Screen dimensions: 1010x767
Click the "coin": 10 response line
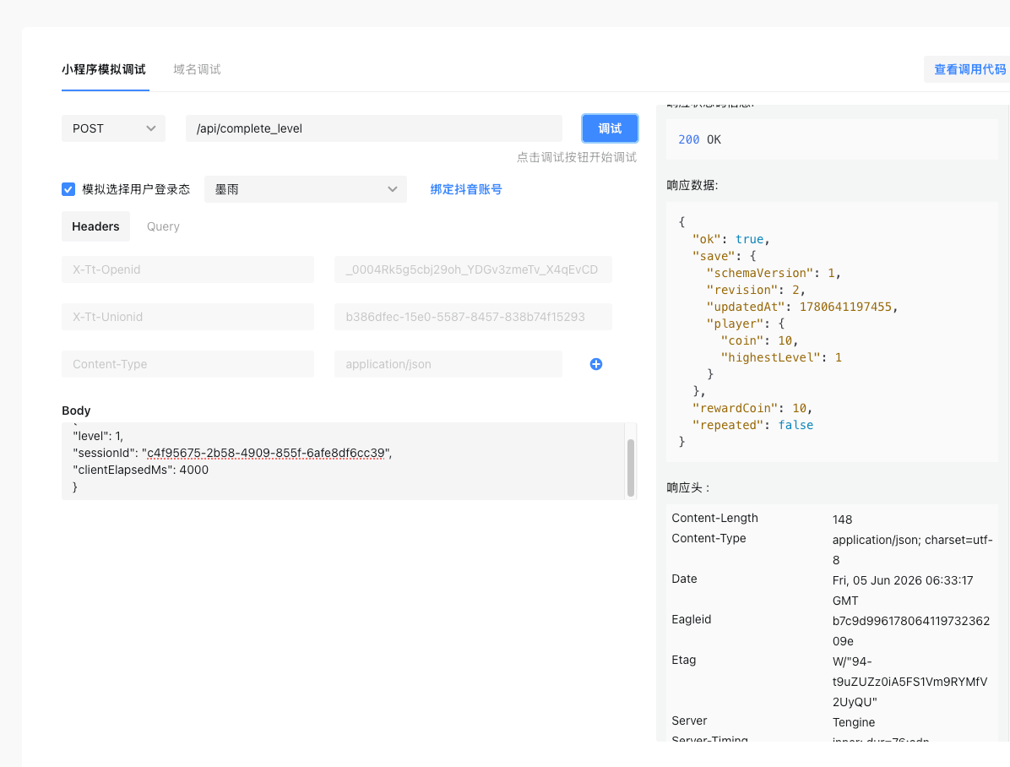[x=759, y=340]
